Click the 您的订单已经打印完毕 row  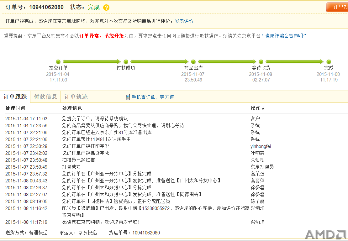coord(86,146)
